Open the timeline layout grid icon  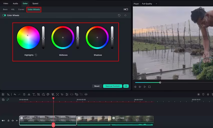click(x=3, y=94)
